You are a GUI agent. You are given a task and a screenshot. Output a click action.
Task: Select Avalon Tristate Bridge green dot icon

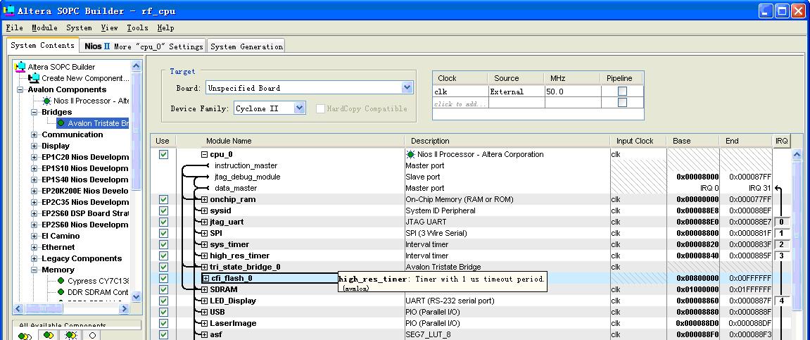click(x=61, y=123)
